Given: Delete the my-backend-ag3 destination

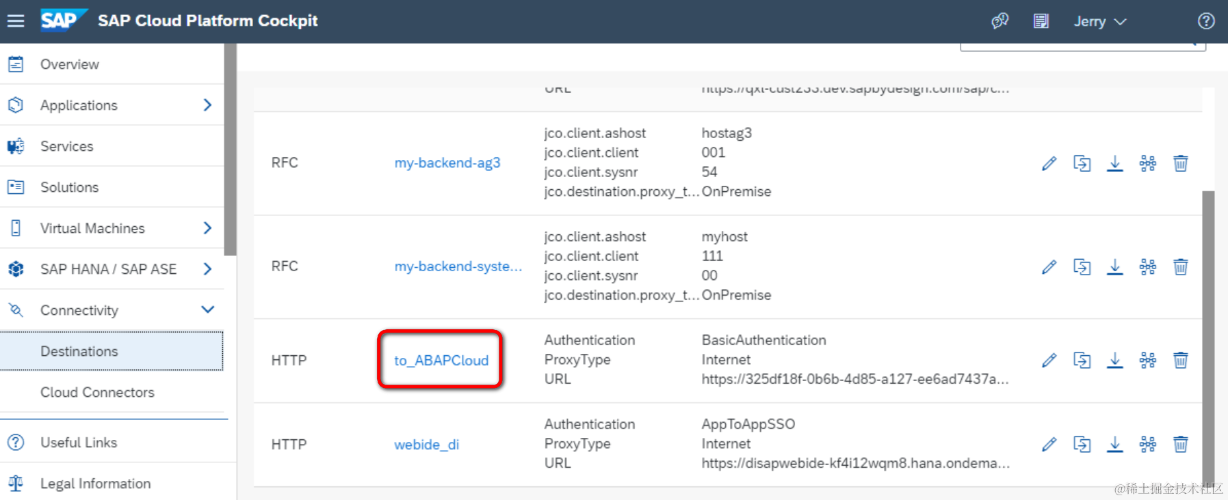Looking at the screenshot, I should [1181, 163].
